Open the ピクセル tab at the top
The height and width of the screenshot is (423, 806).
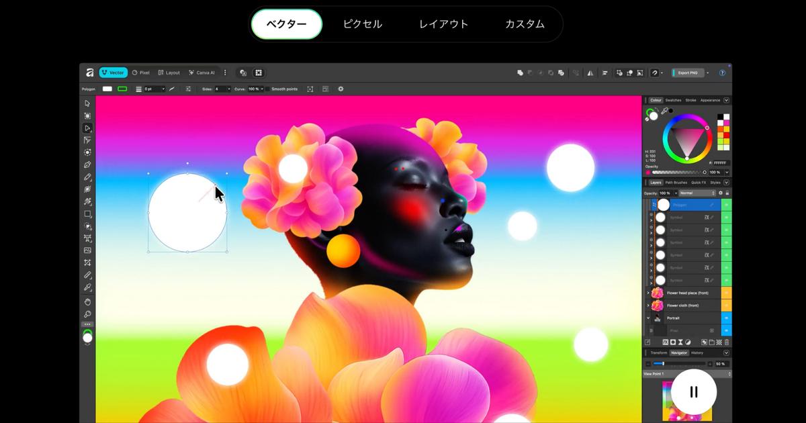click(x=361, y=23)
